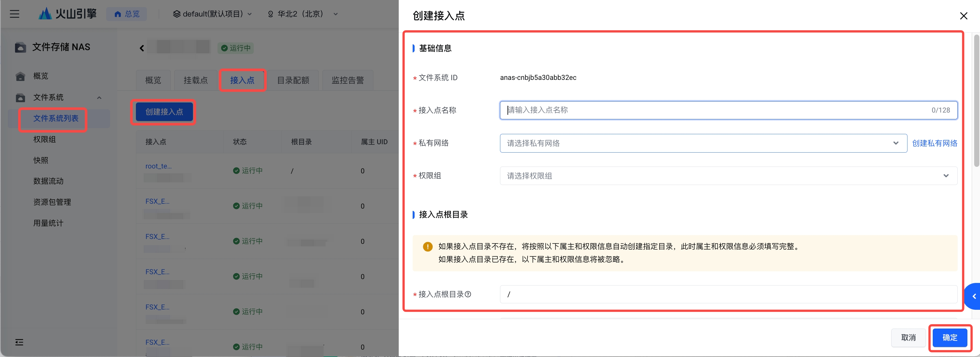Click the hamburger menu icon

click(15, 14)
